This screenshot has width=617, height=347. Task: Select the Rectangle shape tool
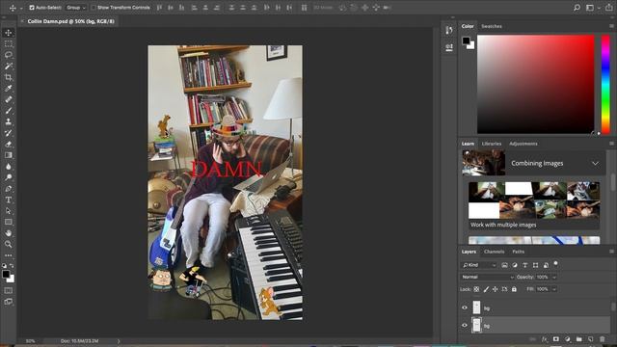[x=9, y=222]
